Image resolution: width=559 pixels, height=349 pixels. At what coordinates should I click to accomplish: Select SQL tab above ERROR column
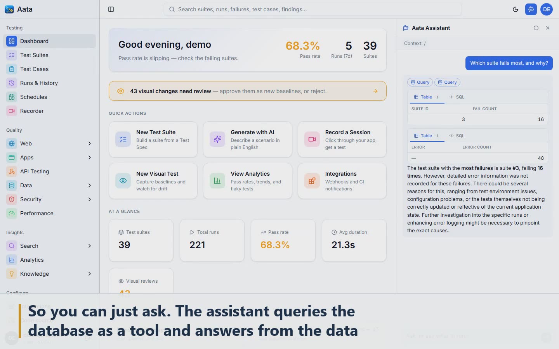pyautogui.click(x=457, y=136)
